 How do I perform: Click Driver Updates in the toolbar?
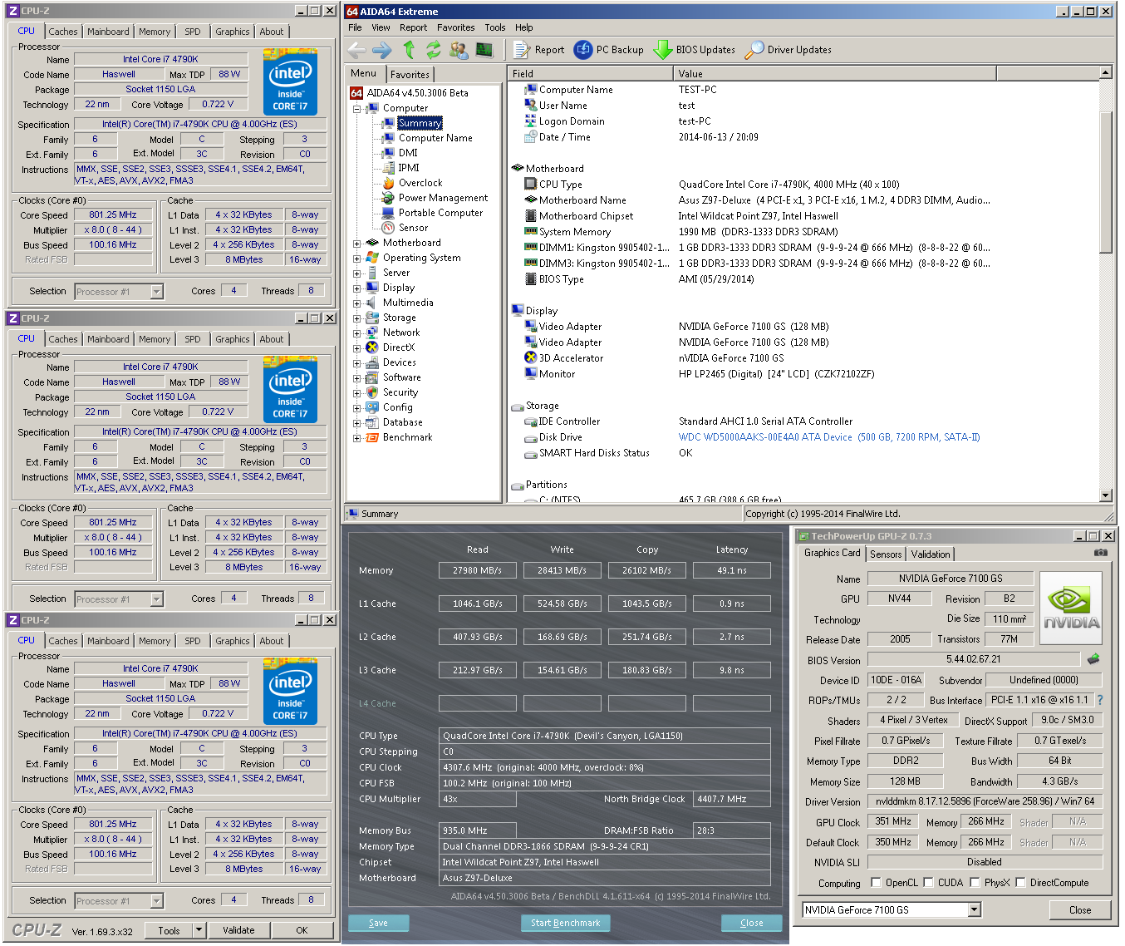[x=788, y=50]
